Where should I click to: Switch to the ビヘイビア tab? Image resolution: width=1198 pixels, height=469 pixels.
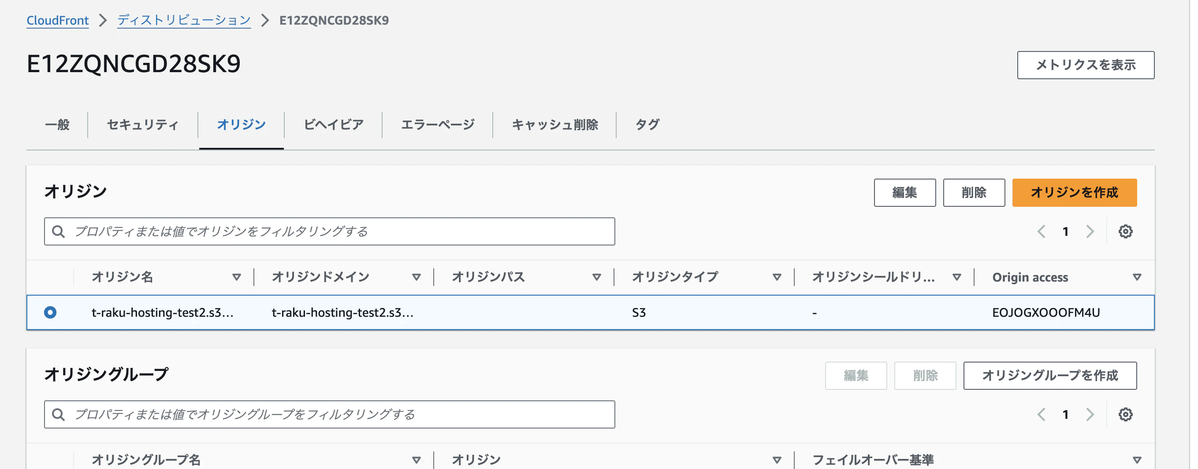333,125
